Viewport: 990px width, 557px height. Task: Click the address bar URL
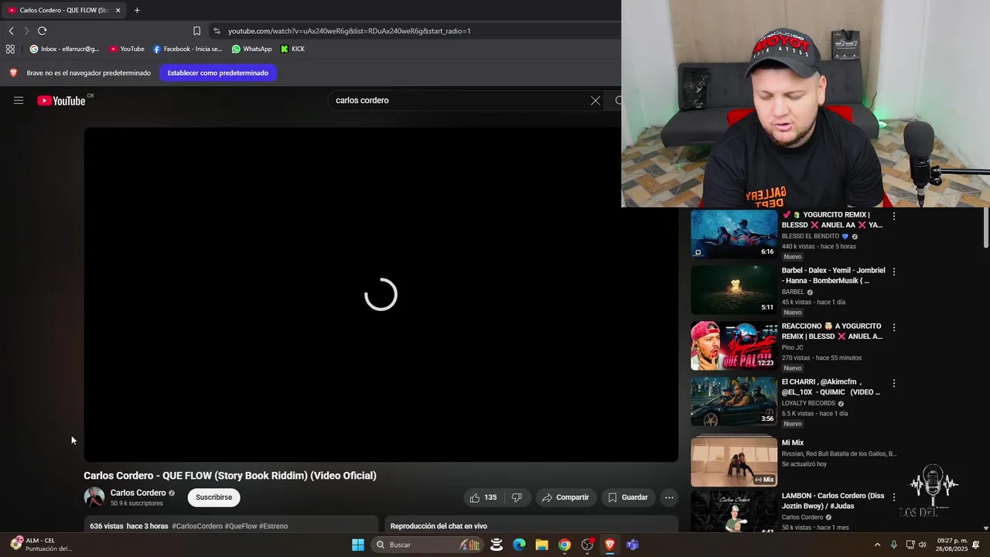pos(350,31)
